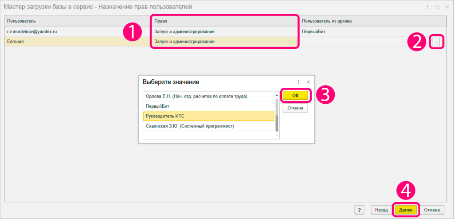Click the ПервыйБит archive user table cell
454x219 pixels.
[373, 31]
